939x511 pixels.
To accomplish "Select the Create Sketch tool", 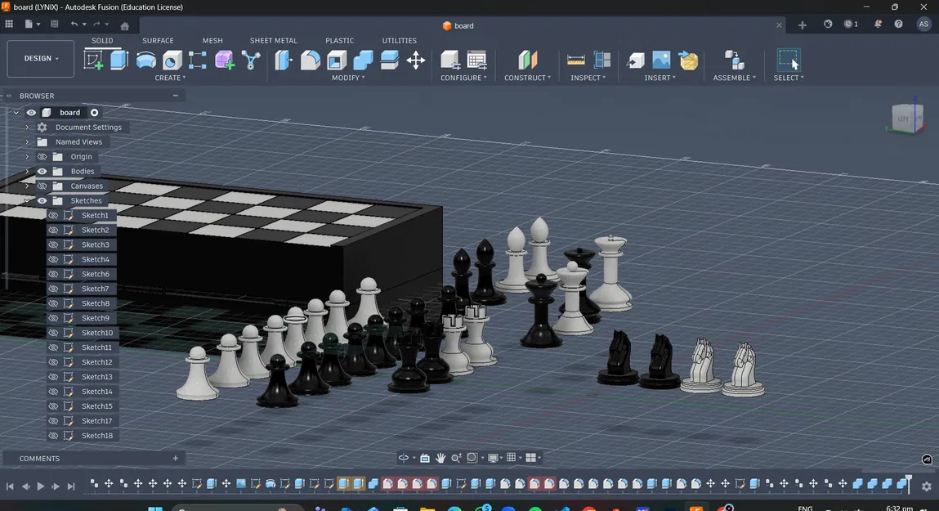I will point(93,58).
